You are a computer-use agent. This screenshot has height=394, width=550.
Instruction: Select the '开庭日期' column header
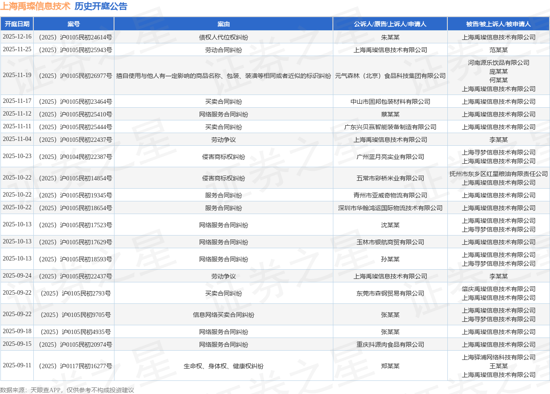pos(17,24)
